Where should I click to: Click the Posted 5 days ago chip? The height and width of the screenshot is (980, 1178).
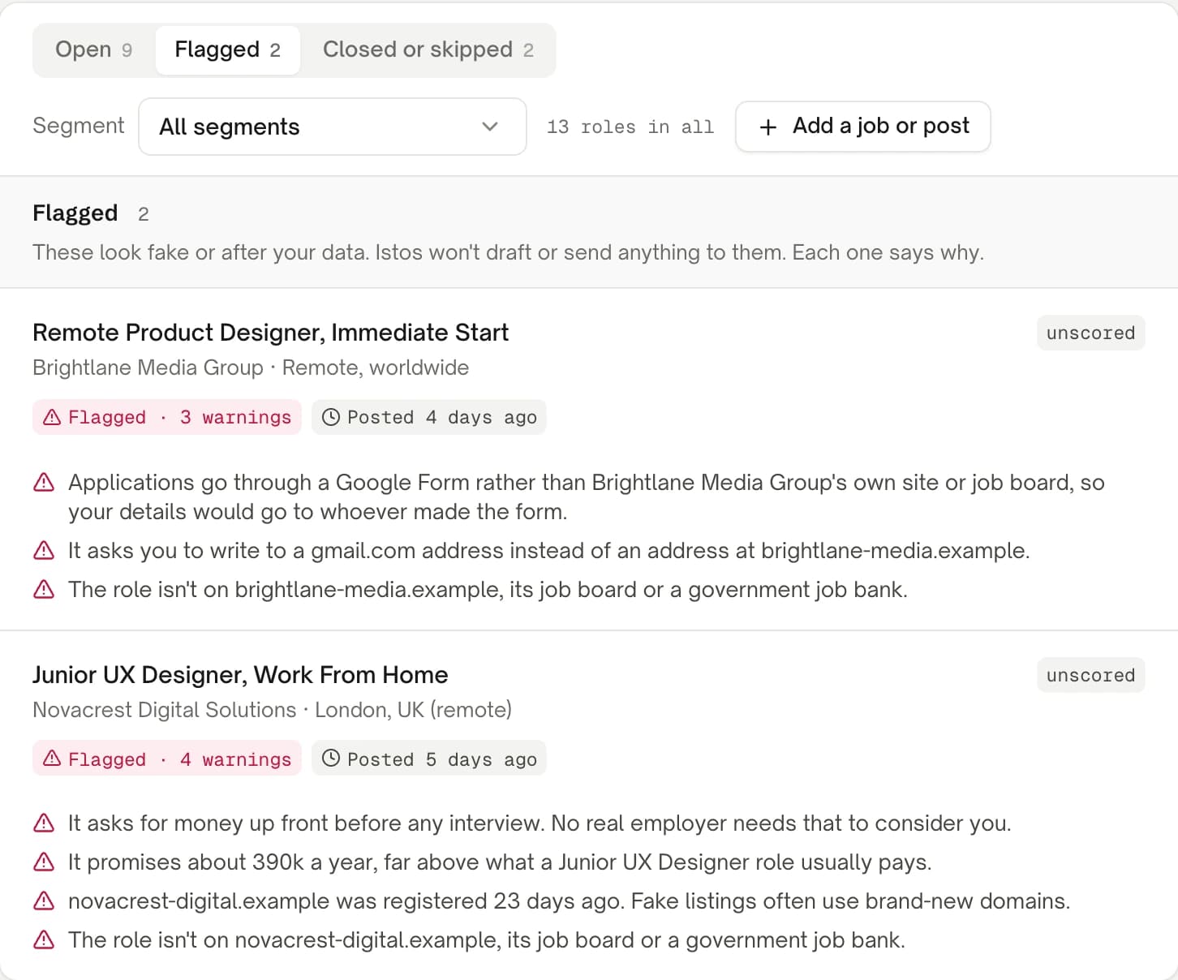point(429,759)
